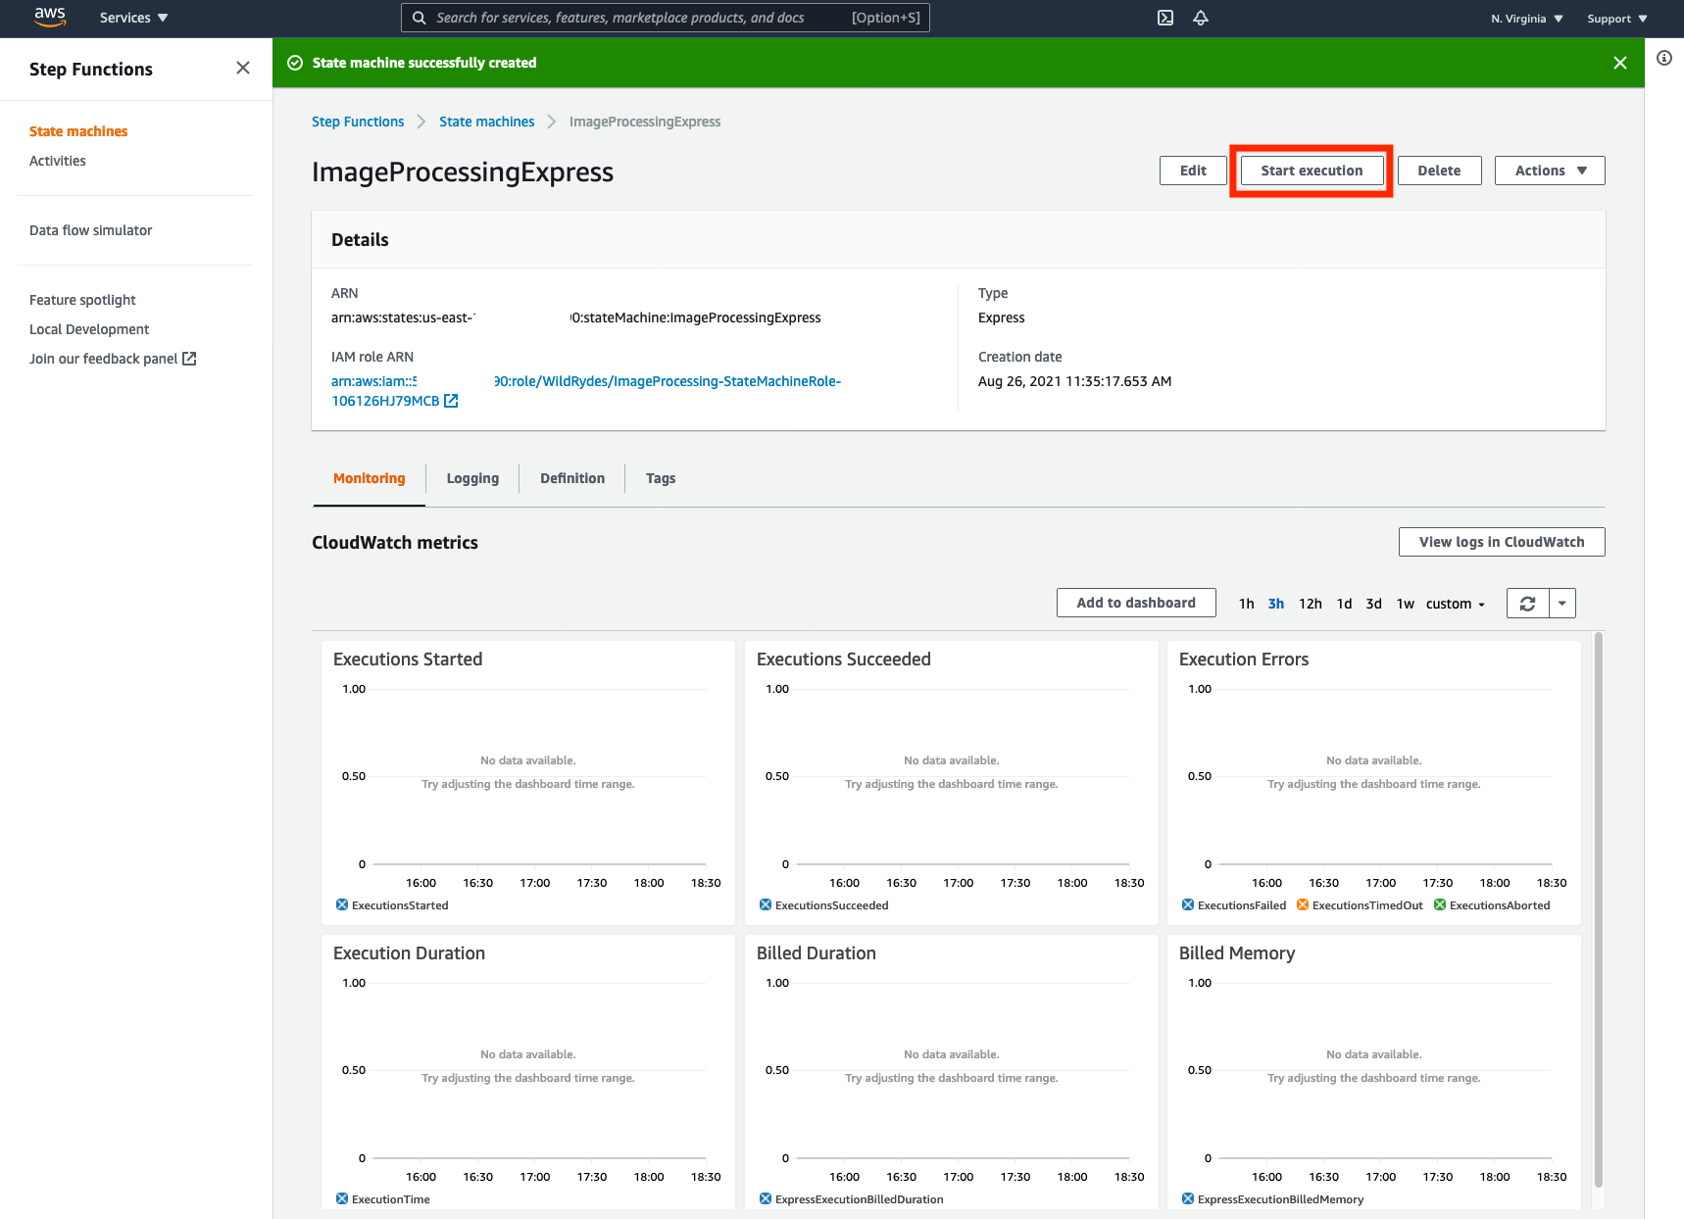This screenshot has width=1684, height=1219.
Task: Switch to the Monitoring tab
Action: [x=369, y=478]
